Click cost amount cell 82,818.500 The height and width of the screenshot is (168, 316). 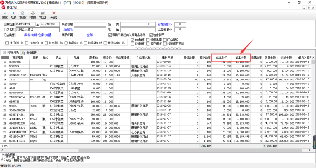[241, 115]
